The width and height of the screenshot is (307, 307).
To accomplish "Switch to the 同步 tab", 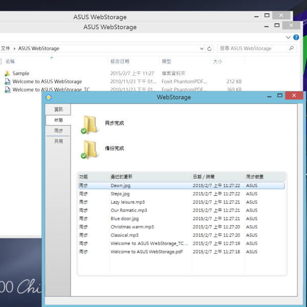I will [58, 131].
